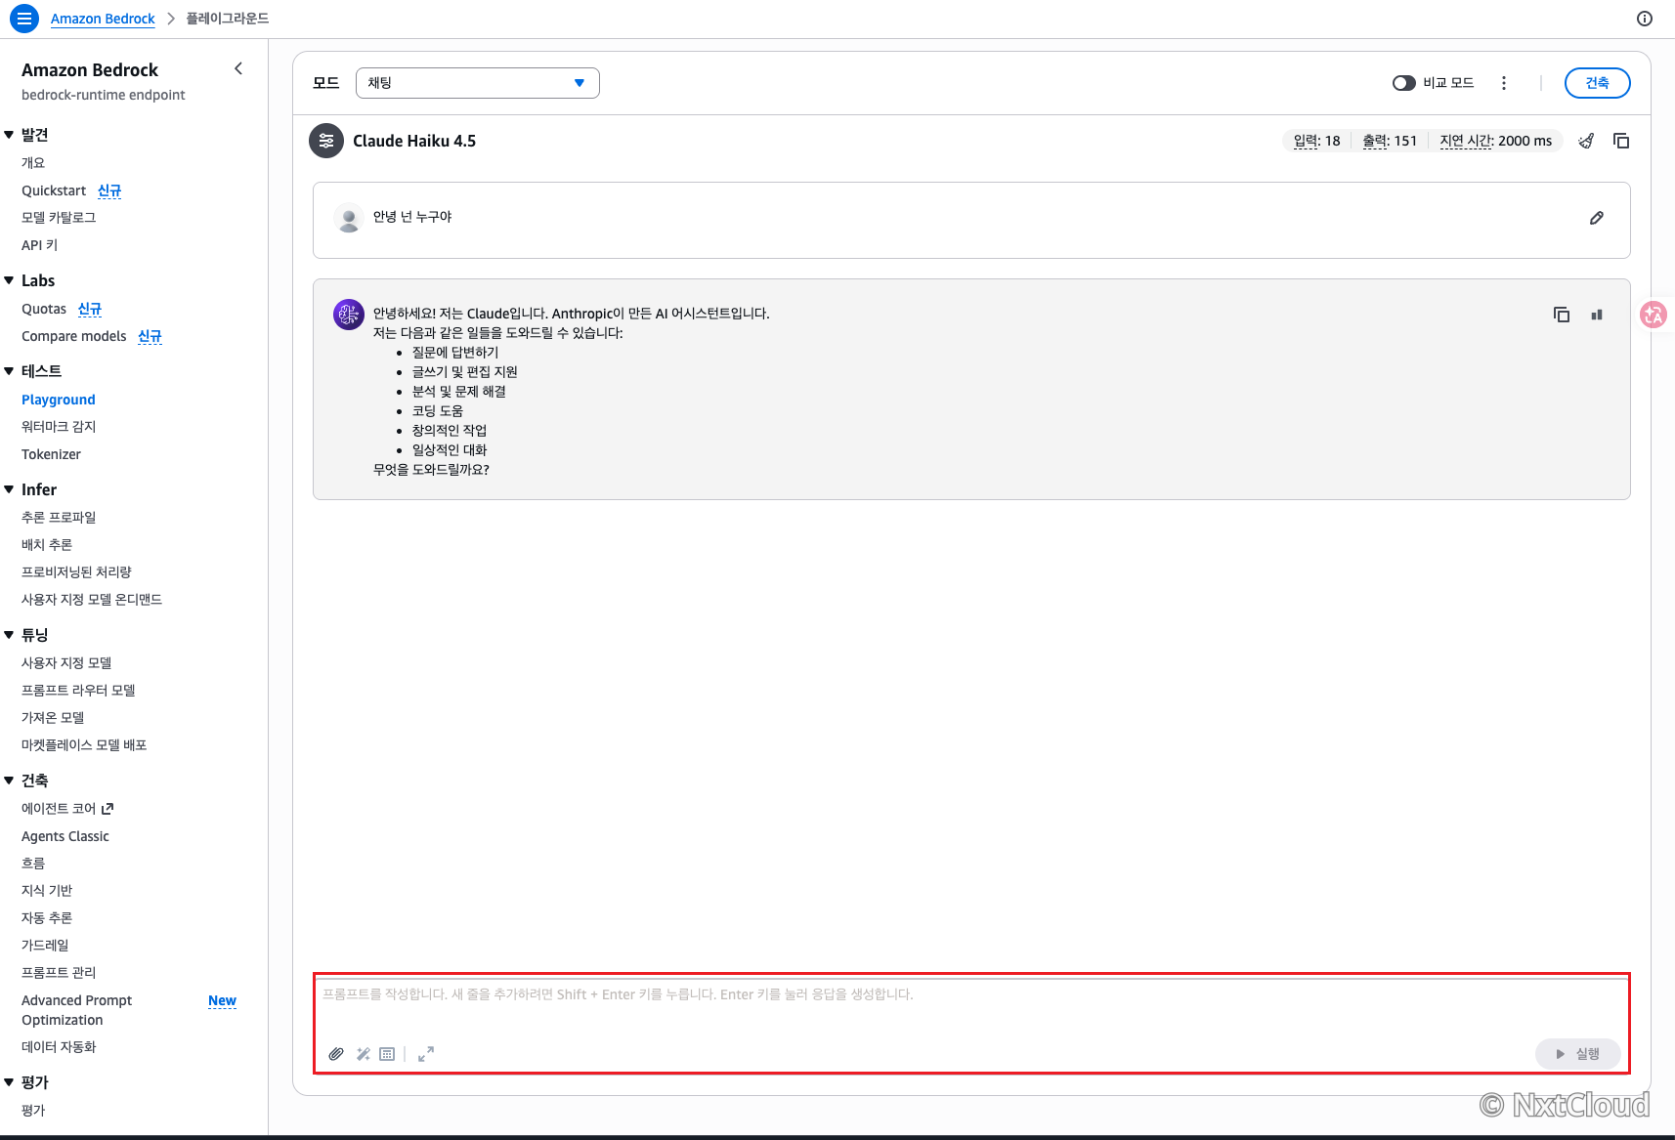1675x1140 pixels.
Task: Open the hamburger navigation menu
Action: tap(24, 19)
